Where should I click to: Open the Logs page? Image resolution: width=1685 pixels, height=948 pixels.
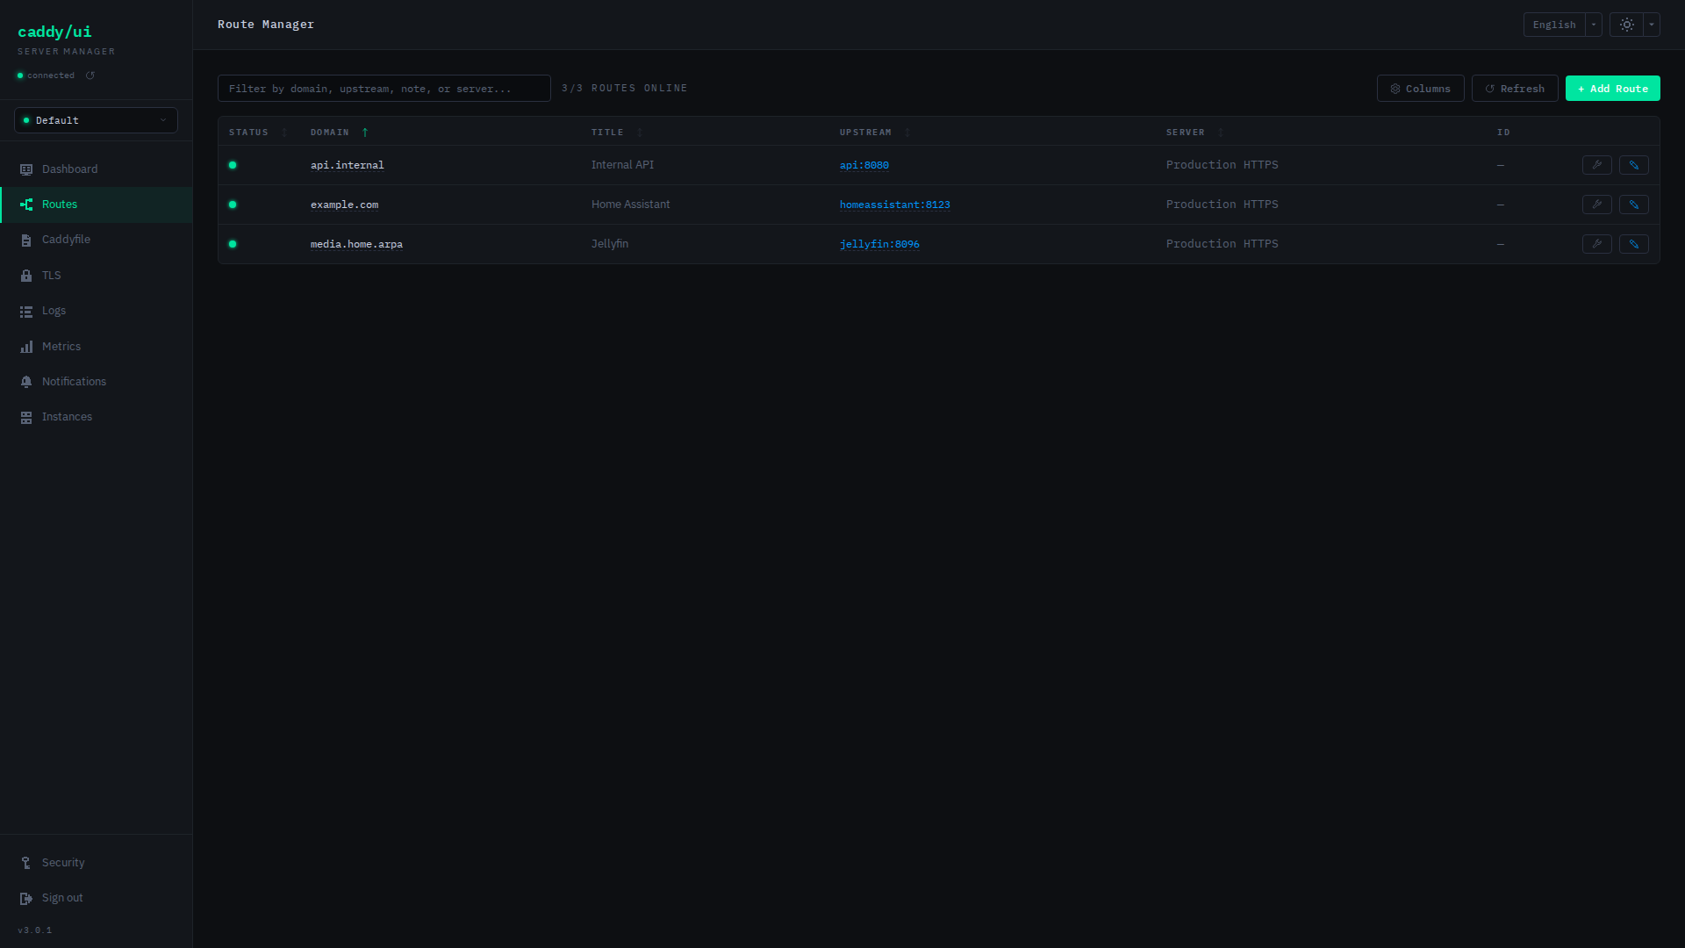pos(97,311)
